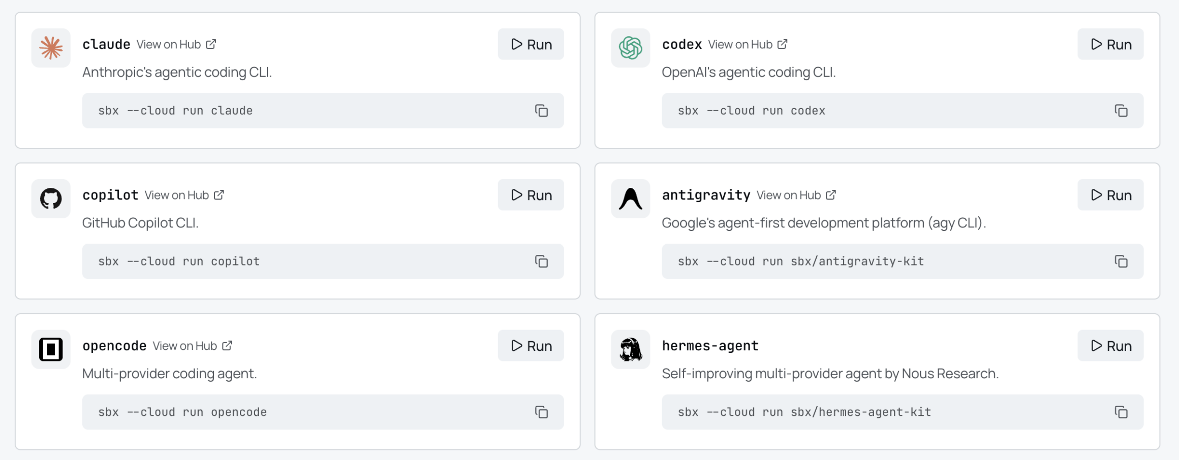Image resolution: width=1179 pixels, height=460 pixels.
Task: Click the 'copilot' agent name
Action: 110,195
